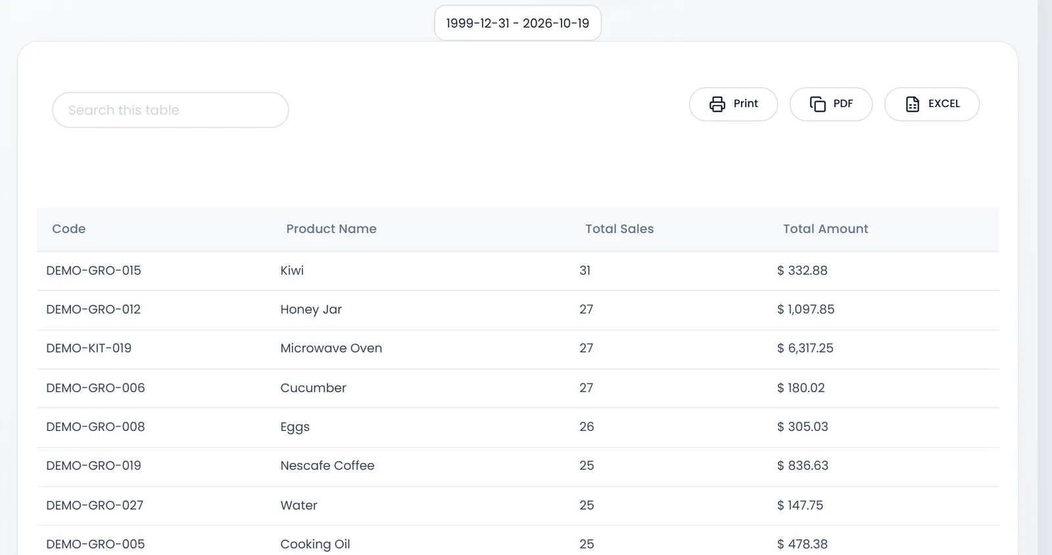Screen dimensions: 1052x555
Task: Select the Eggs product name
Action: point(295,427)
